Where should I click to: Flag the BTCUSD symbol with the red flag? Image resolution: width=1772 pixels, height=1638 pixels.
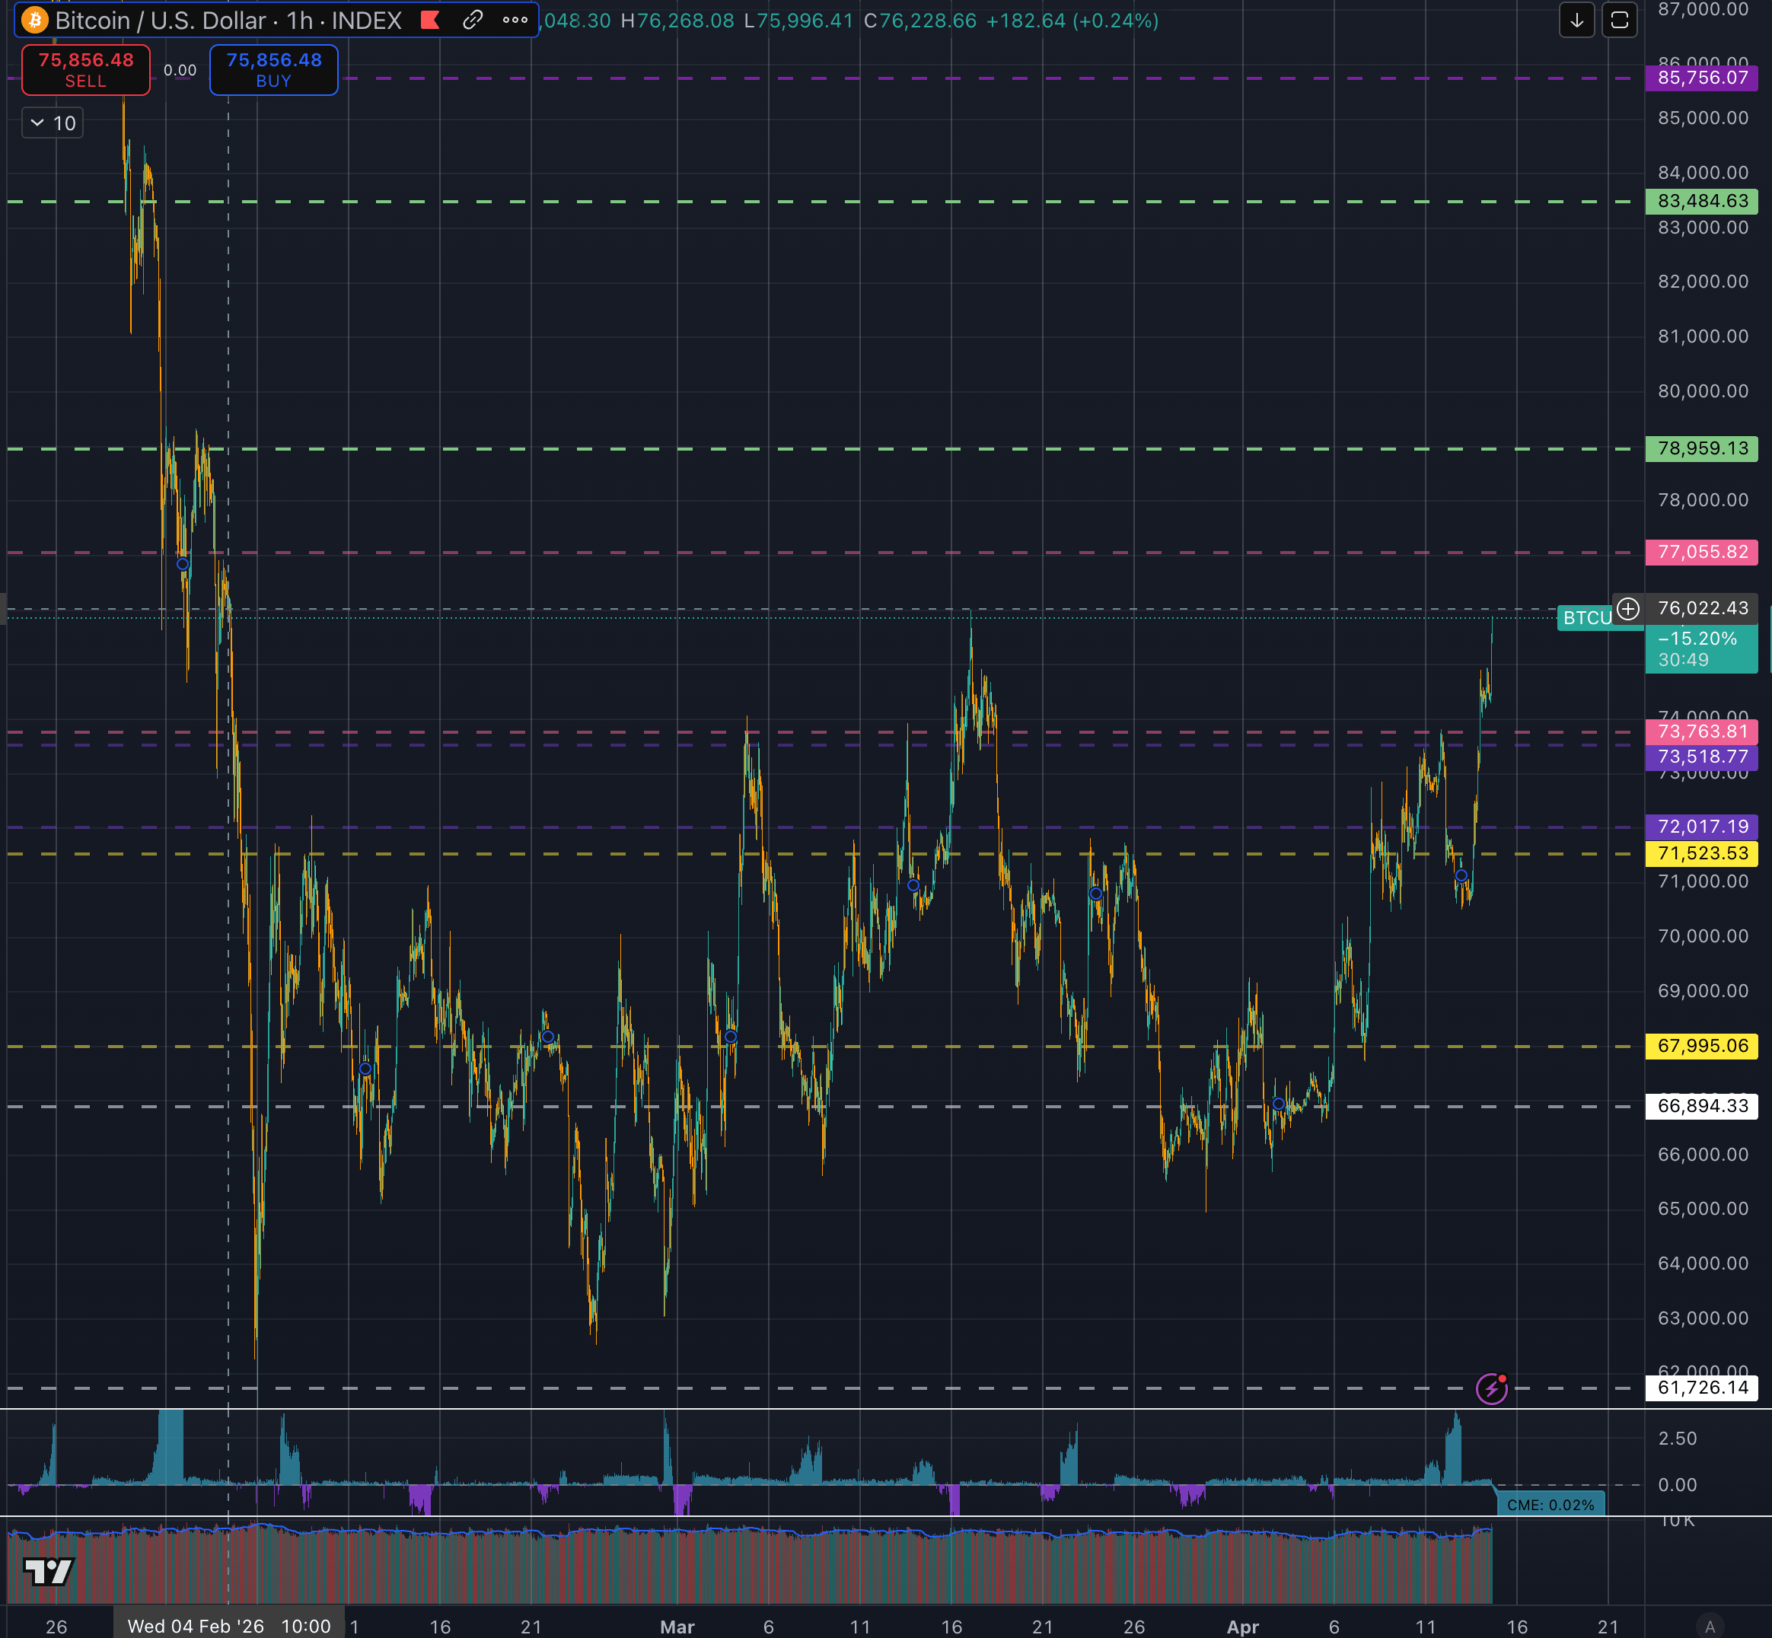[429, 20]
